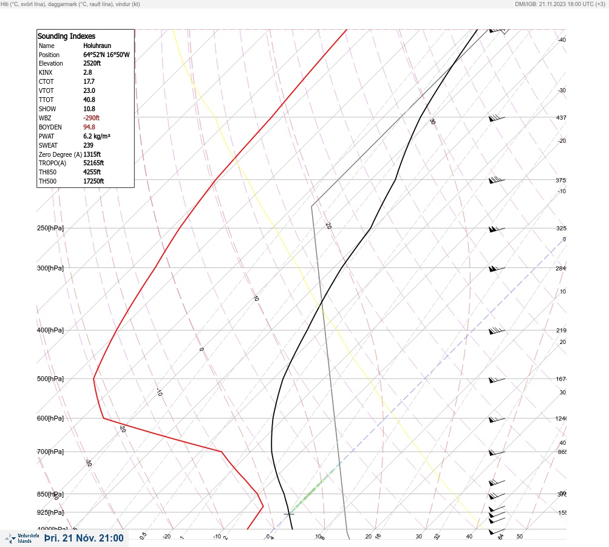Click the timestamp Þri. 21 Nóv. 21:00
The height and width of the screenshot is (547, 609).
pyautogui.click(x=84, y=538)
